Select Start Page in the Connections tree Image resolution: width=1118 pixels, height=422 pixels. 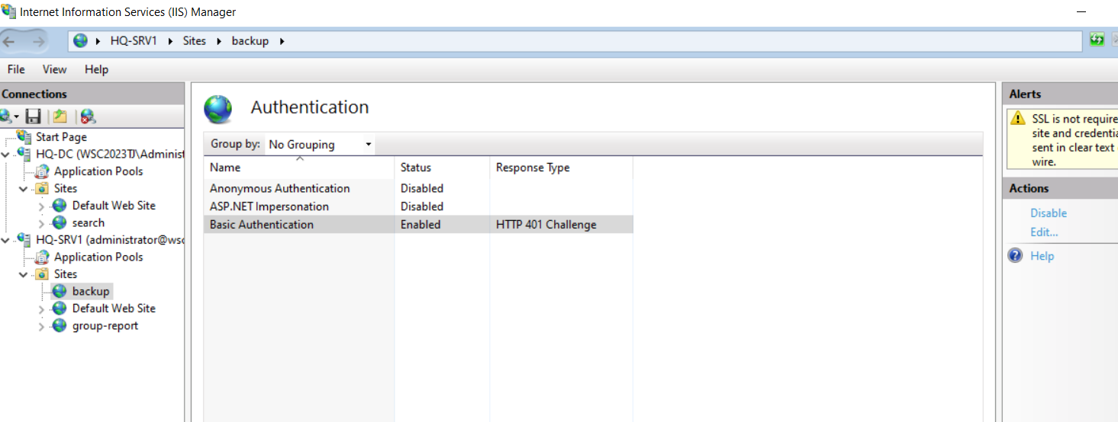point(61,137)
